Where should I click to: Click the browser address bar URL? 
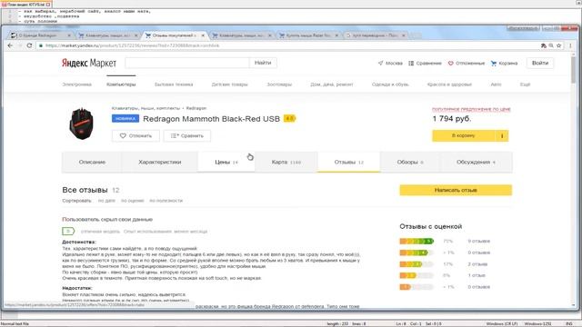(133, 45)
